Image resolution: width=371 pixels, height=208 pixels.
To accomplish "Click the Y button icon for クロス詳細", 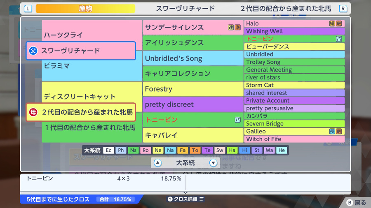I will [170, 199].
